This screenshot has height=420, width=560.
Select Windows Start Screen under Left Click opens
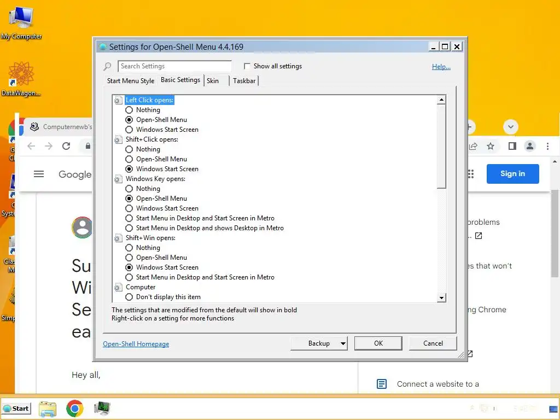pyautogui.click(x=129, y=130)
